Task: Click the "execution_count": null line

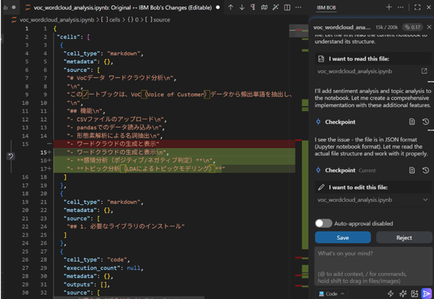Action: point(104,268)
